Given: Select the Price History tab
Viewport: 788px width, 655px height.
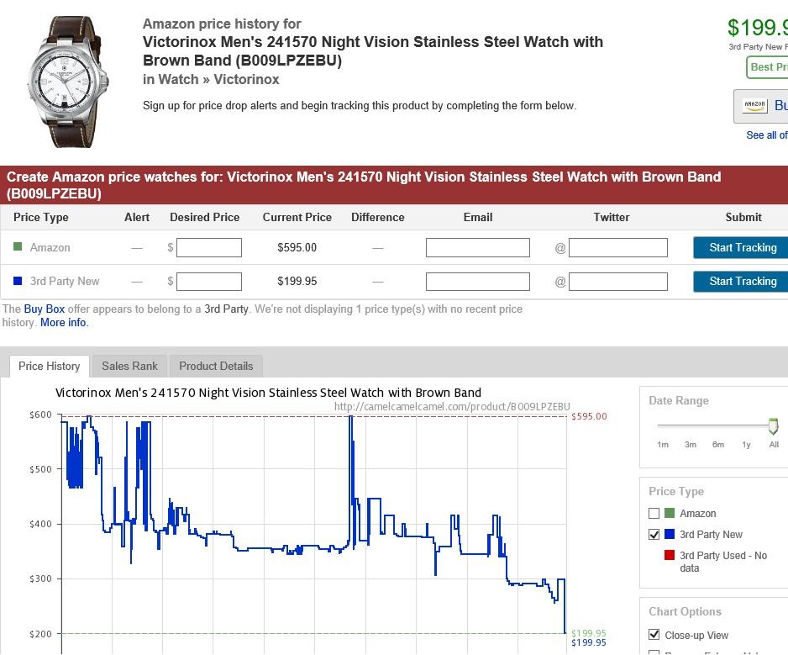Looking at the screenshot, I should click(49, 366).
